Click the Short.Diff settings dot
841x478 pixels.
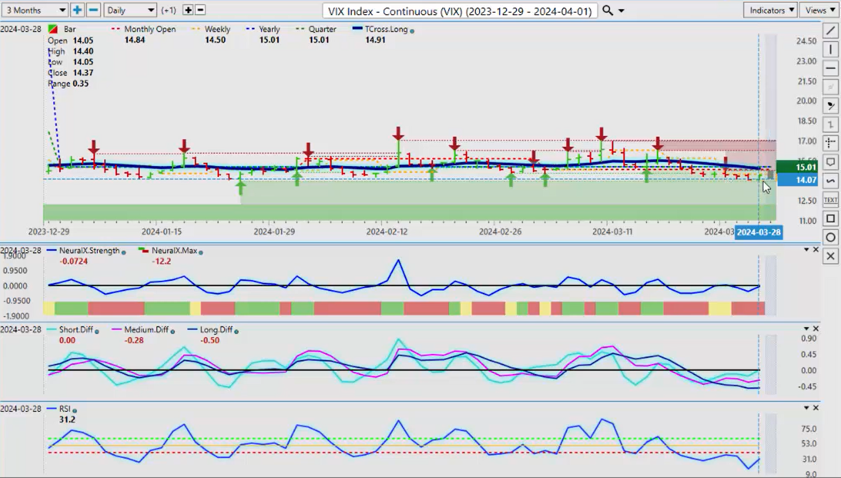pyautogui.click(x=97, y=331)
